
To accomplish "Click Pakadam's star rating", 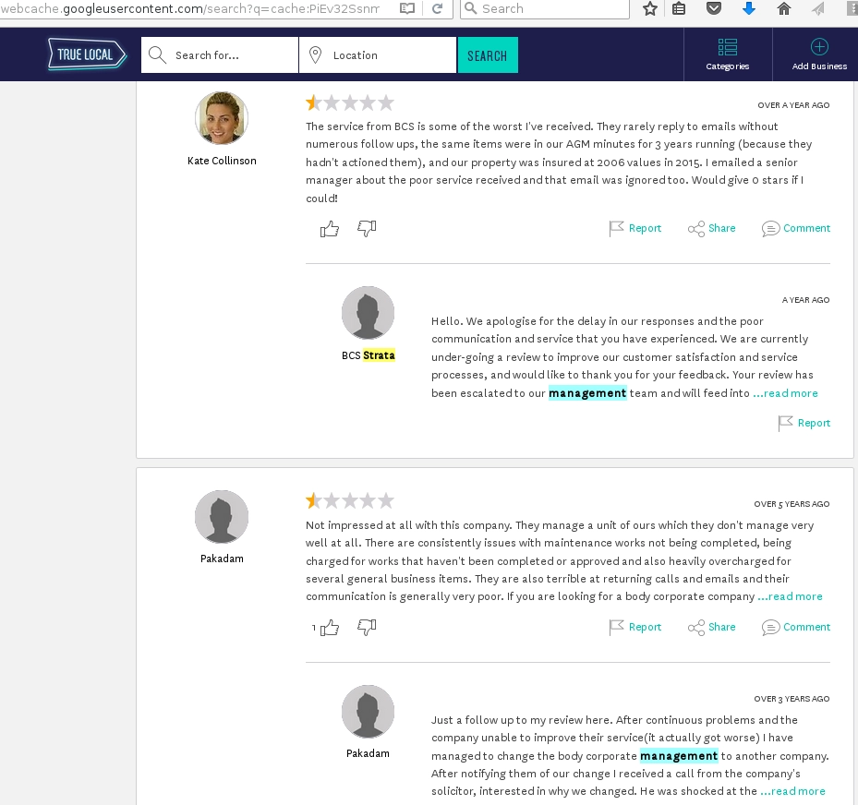I will [350, 501].
